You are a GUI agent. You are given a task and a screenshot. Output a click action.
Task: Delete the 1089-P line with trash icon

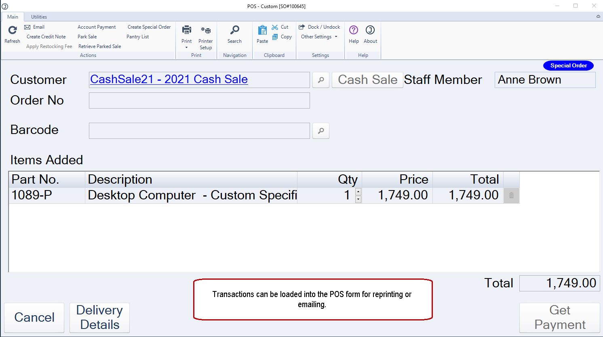click(511, 195)
